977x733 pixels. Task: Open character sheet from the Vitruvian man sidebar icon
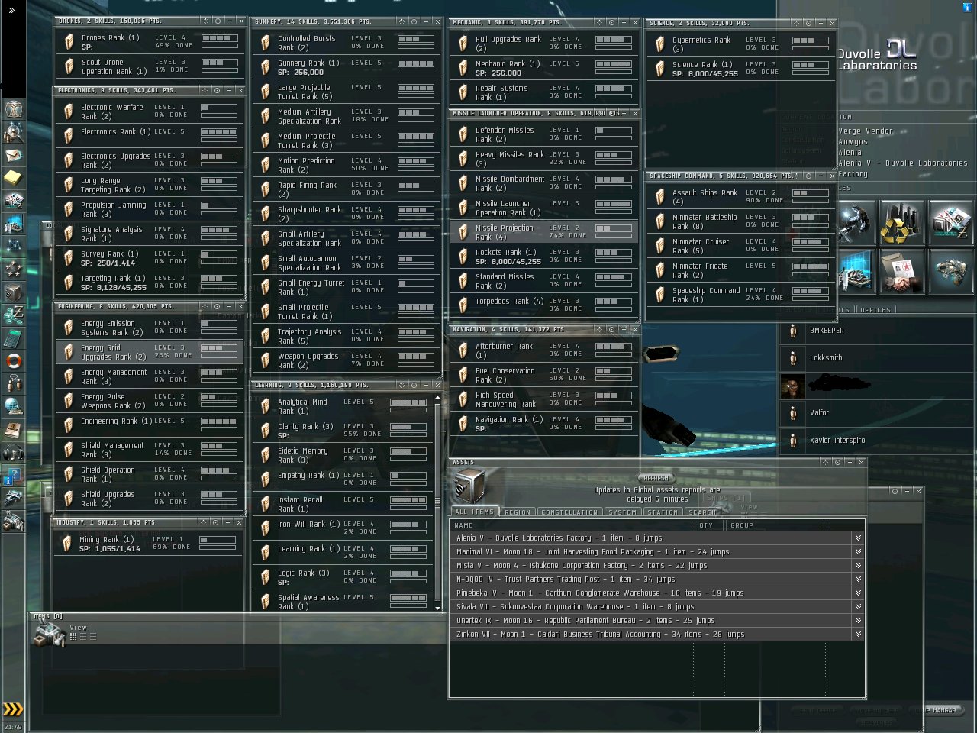click(14, 109)
